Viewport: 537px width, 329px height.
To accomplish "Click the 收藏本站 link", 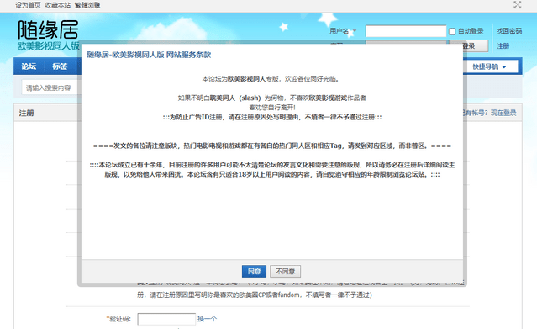I will pyautogui.click(x=58, y=5).
